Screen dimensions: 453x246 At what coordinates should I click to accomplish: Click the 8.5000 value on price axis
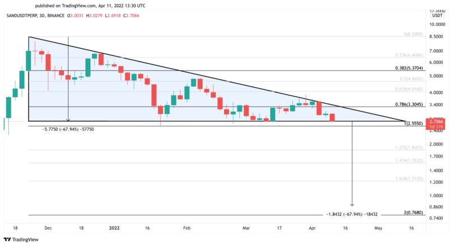436,36
